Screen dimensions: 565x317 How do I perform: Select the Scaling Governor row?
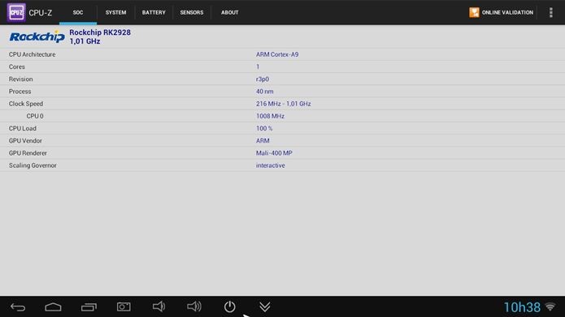coord(283,165)
